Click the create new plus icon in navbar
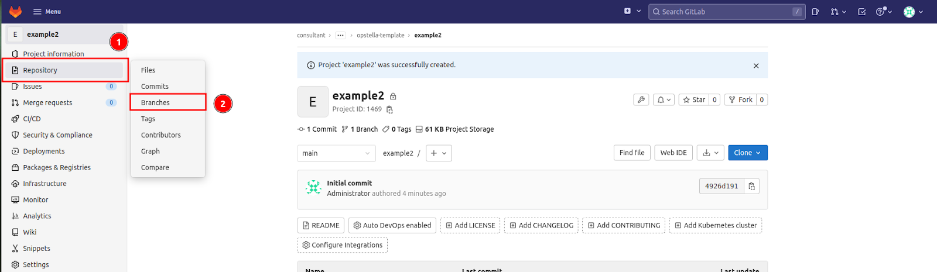 [x=632, y=11]
